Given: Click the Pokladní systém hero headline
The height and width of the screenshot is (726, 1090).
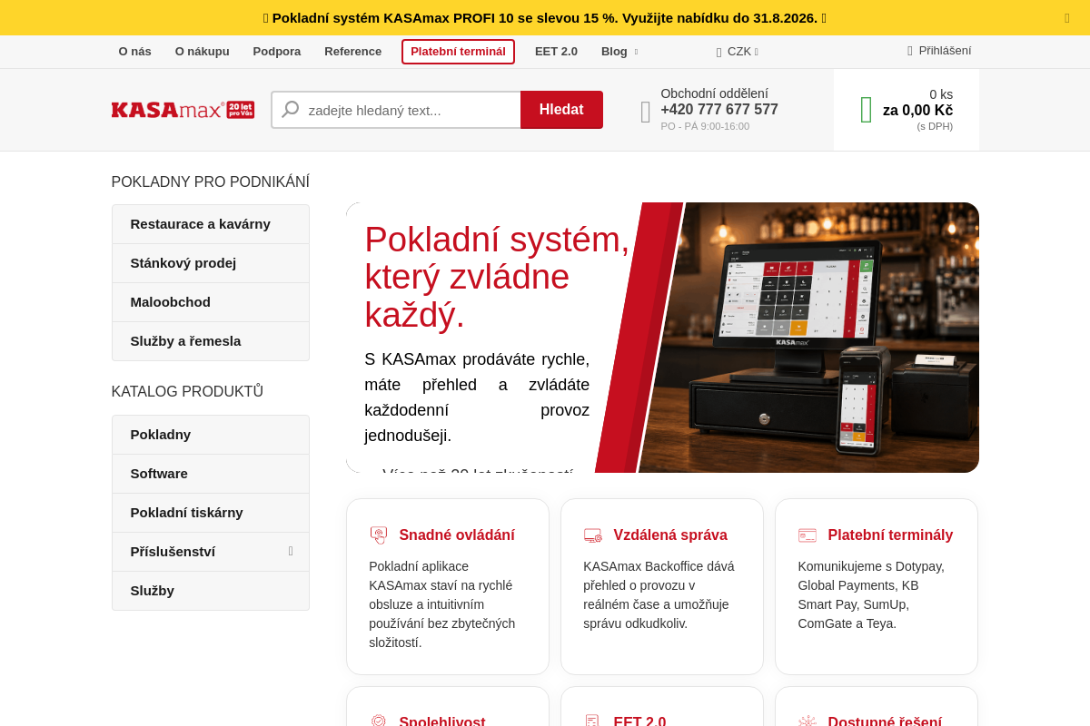Looking at the screenshot, I should (497, 277).
